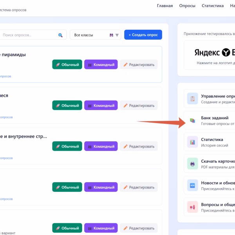Open Вопросы и общение card title
Viewport: 235px width, 235px height.
pos(218,205)
